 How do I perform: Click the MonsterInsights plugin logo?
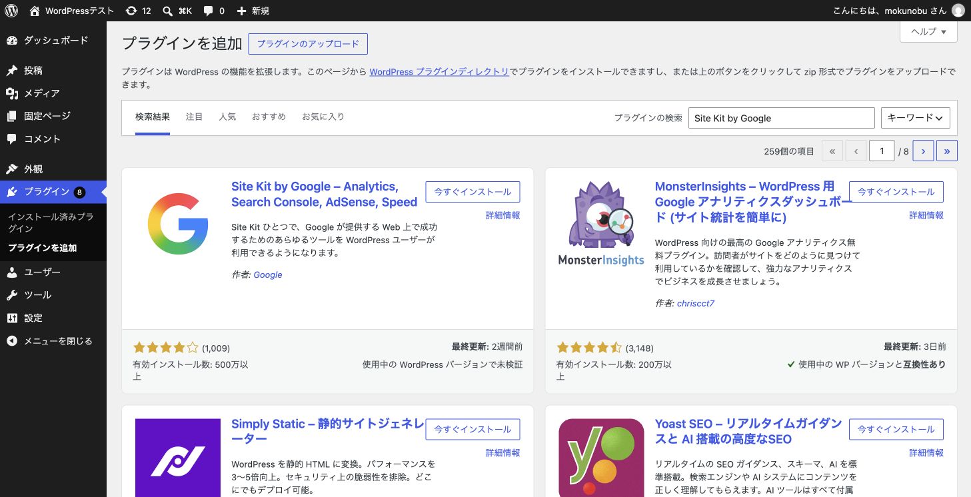coord(601,224)
